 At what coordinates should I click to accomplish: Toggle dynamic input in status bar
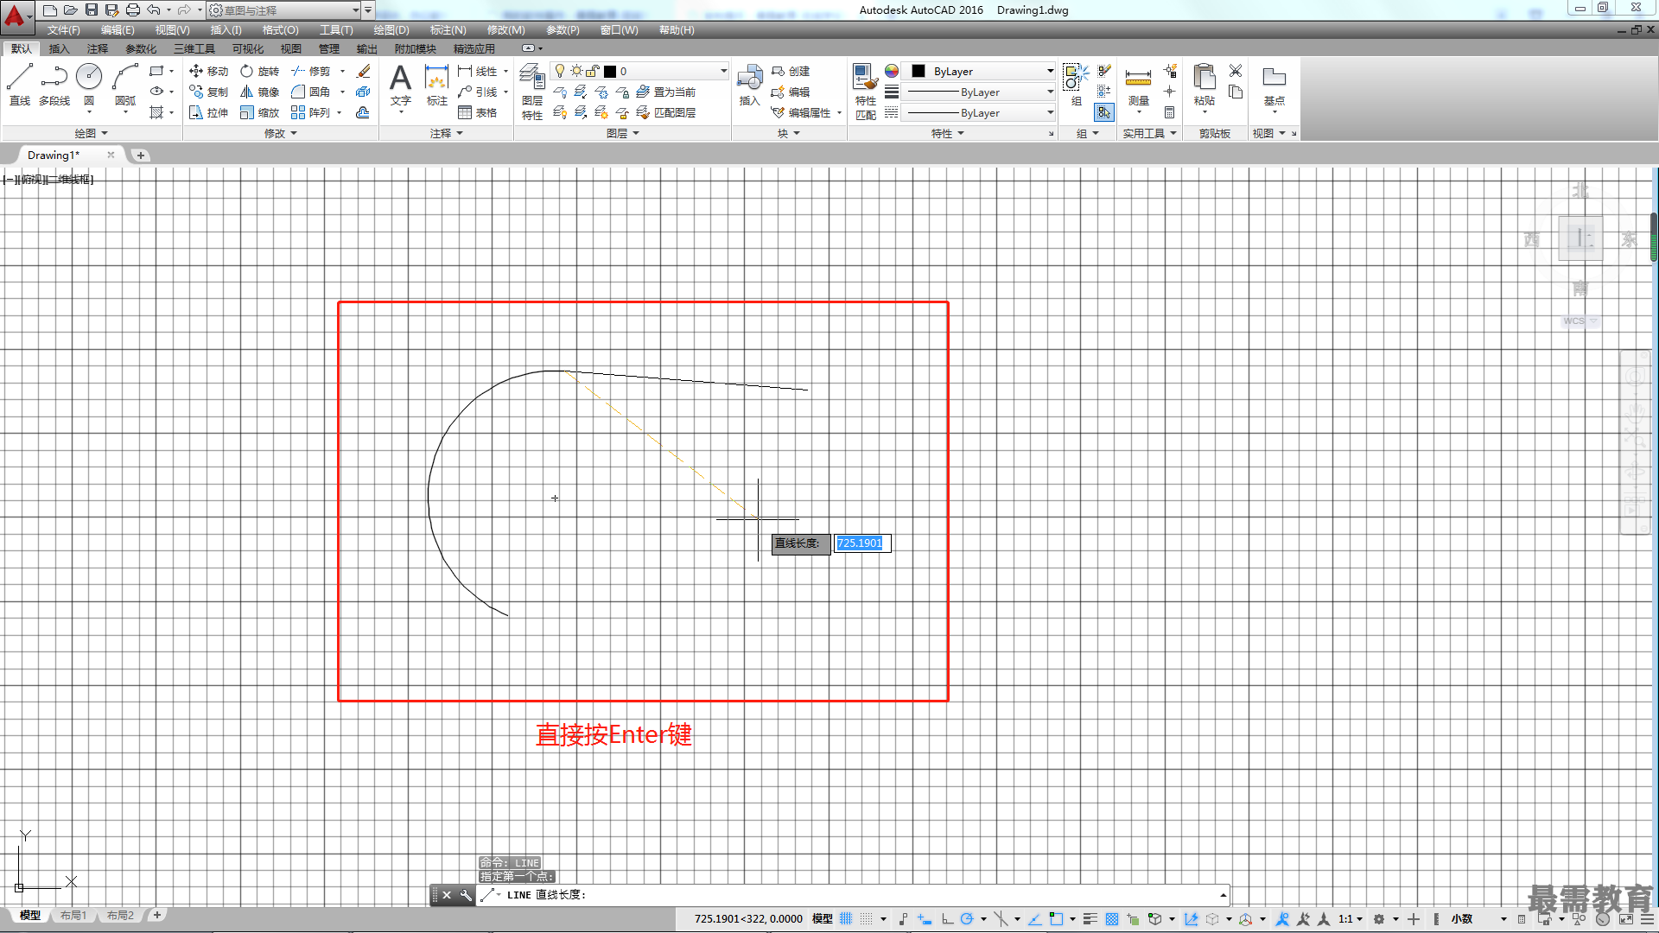coord(925,918)
